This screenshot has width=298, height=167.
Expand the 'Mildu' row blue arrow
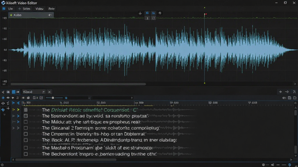[x=18, y=122]
